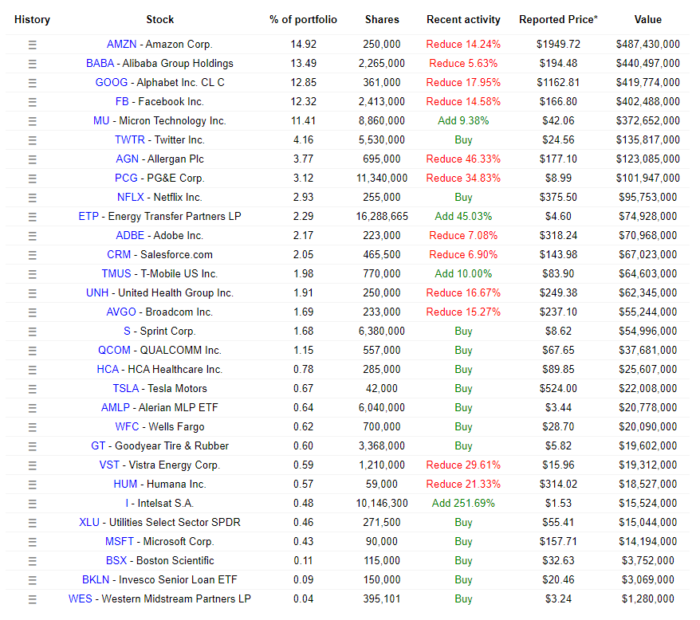Select the '$1949.72' reported price cell
700x620 pixels.
558,44
